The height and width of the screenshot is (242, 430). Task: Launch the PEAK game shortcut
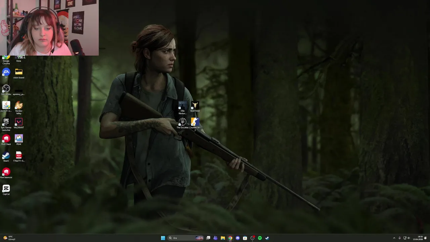19,140
